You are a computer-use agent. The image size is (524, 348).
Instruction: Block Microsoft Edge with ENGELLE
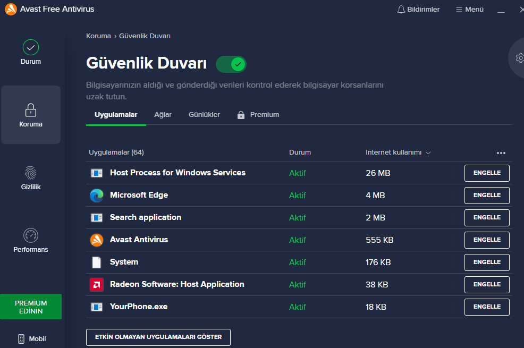487,196
